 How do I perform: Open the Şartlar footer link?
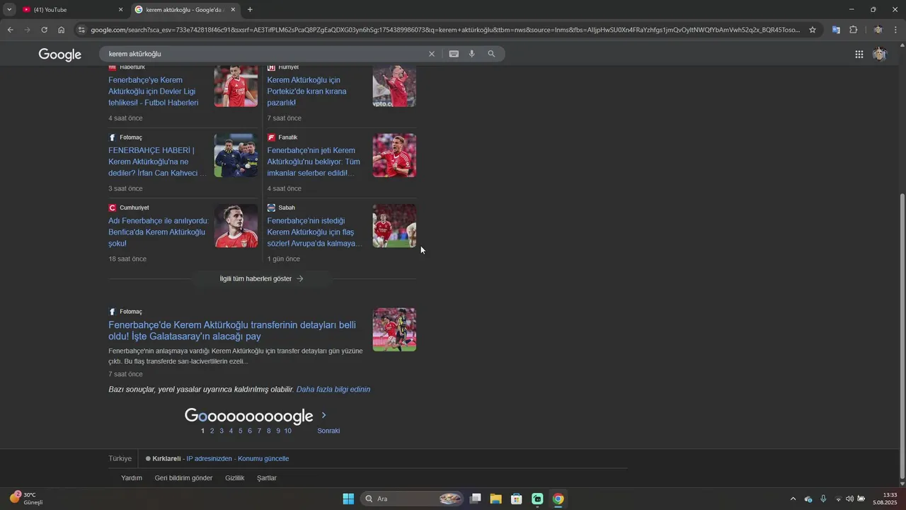coord(267,478)
